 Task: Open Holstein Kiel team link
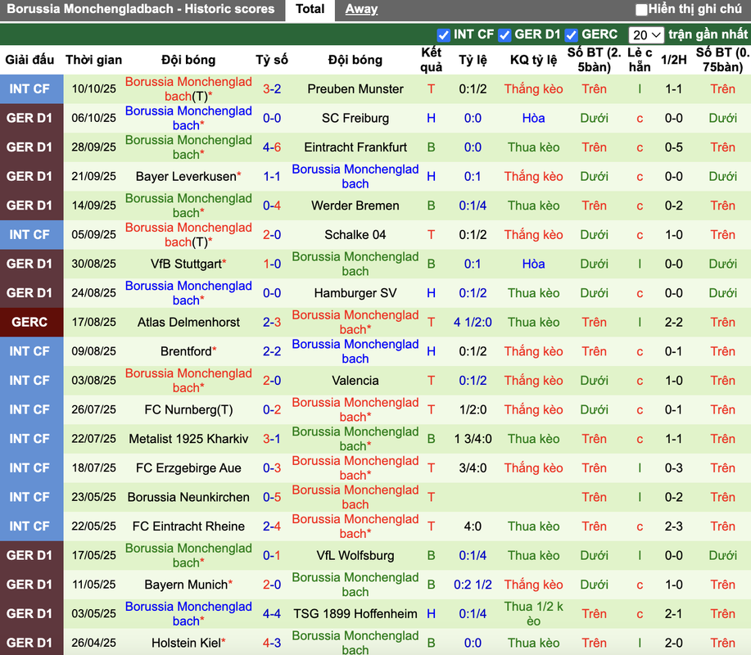point(186,643)
